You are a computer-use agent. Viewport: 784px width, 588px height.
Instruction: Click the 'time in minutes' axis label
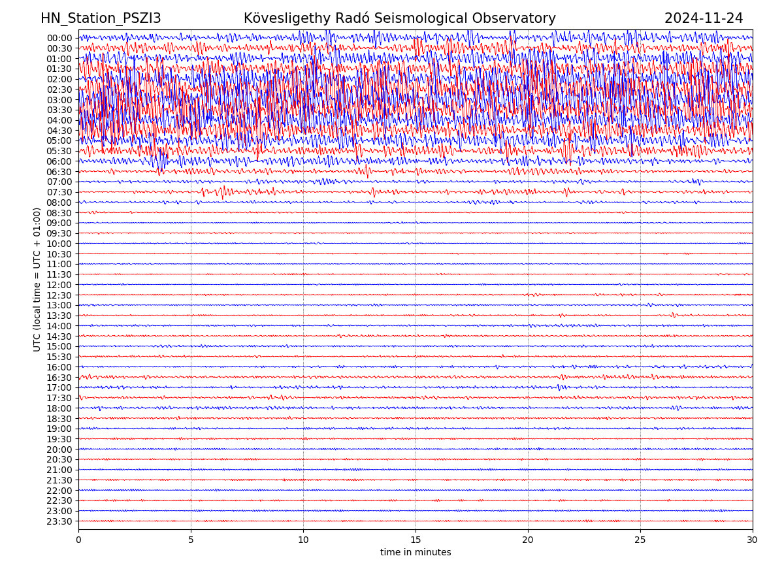tap(416, 553)
